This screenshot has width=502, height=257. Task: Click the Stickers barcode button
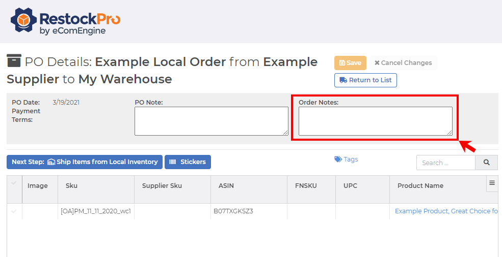click(188, 162)
